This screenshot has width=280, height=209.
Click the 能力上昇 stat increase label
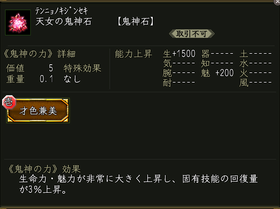point(134,54)
